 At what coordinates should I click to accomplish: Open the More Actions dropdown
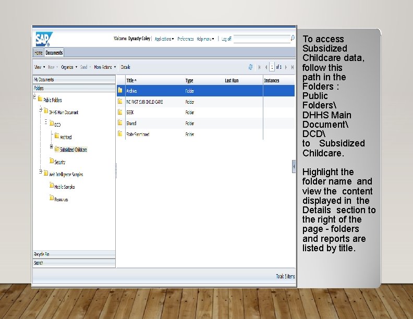[105, 67]
